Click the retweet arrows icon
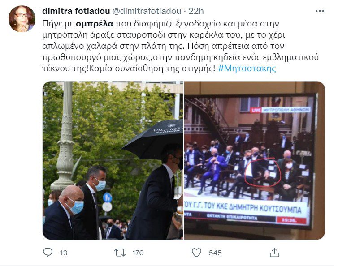Viewport: 338px width, 266px height. click(120, 253)
